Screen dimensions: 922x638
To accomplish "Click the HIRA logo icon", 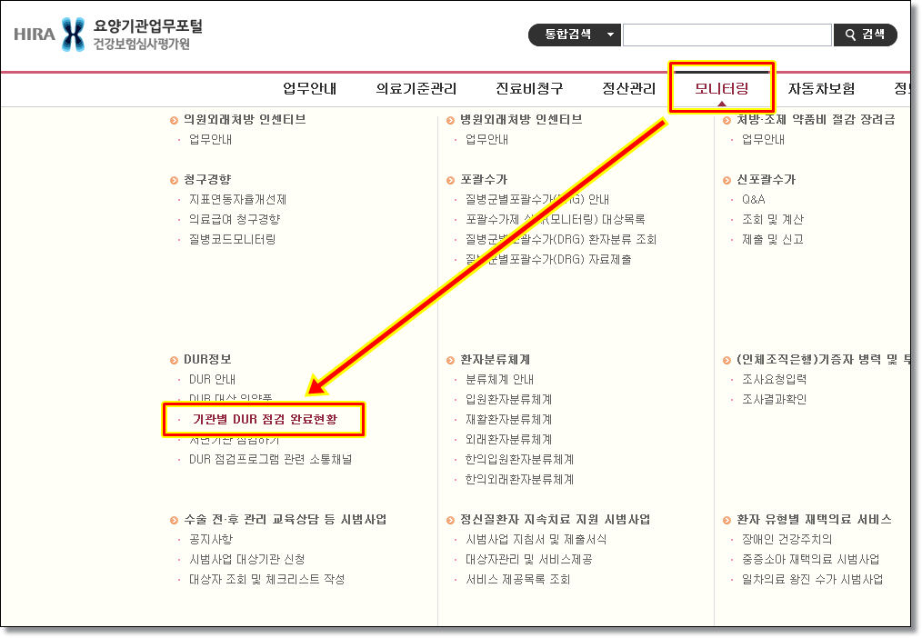I will pos(71,35).
